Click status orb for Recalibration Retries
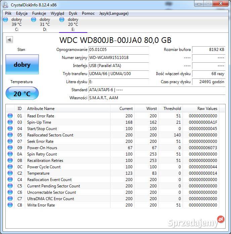This screenshot has width=231, height=234. point(10,160)
